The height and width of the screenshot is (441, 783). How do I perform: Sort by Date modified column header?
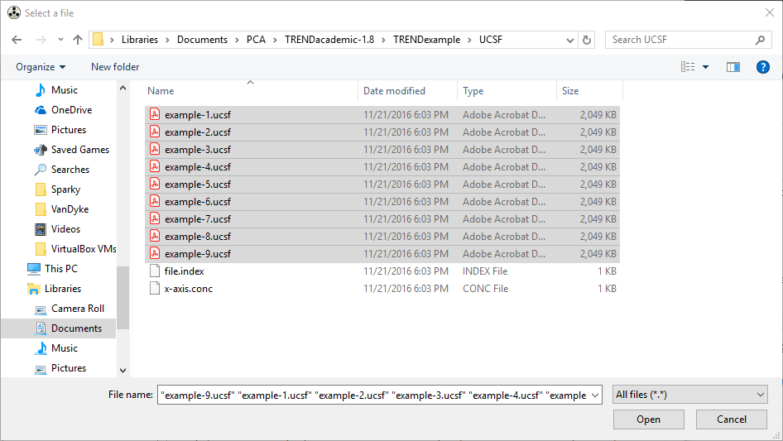tap(394, 91)
